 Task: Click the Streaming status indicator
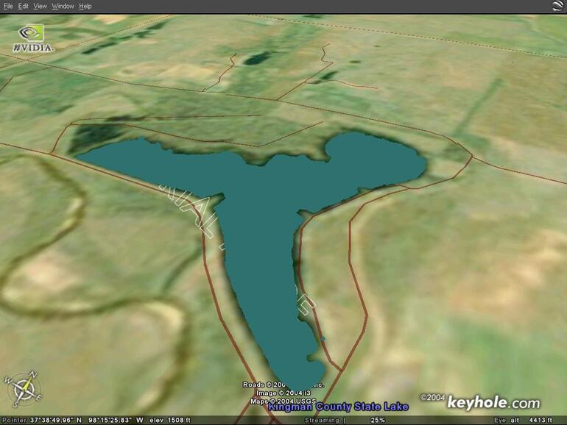click(x=325, y=421)
